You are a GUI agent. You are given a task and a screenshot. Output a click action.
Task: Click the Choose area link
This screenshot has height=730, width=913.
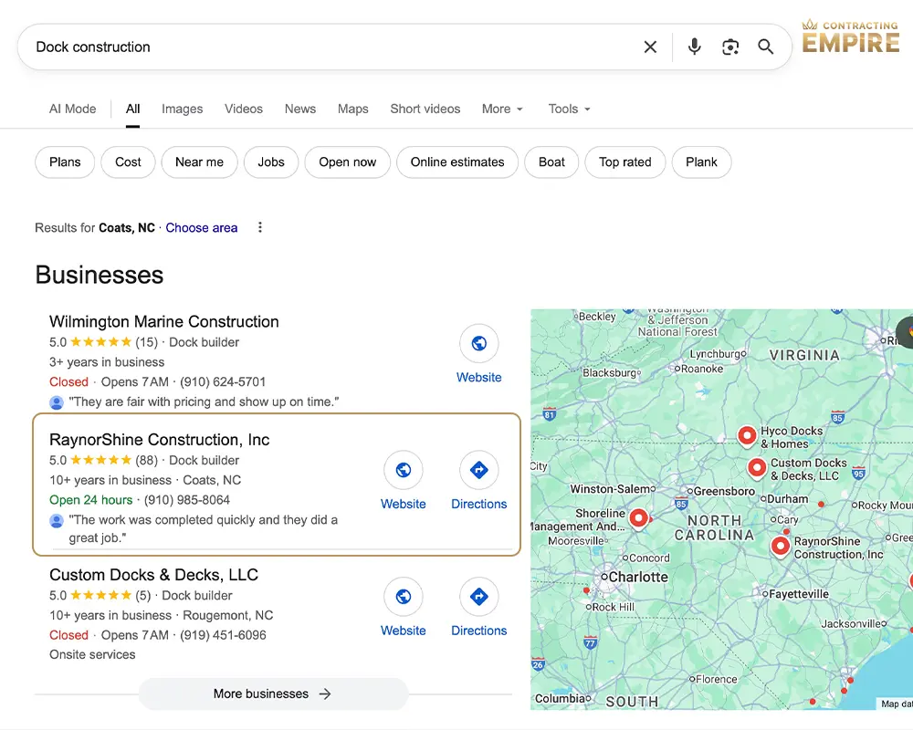click(x=202, y=227)
